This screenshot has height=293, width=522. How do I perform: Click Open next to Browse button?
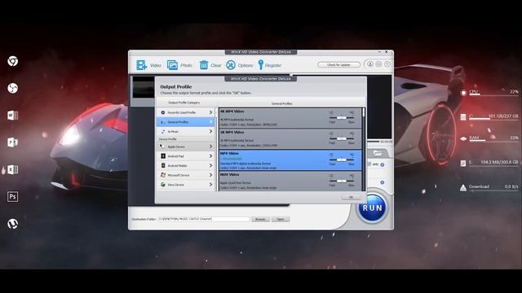point(281,219)
